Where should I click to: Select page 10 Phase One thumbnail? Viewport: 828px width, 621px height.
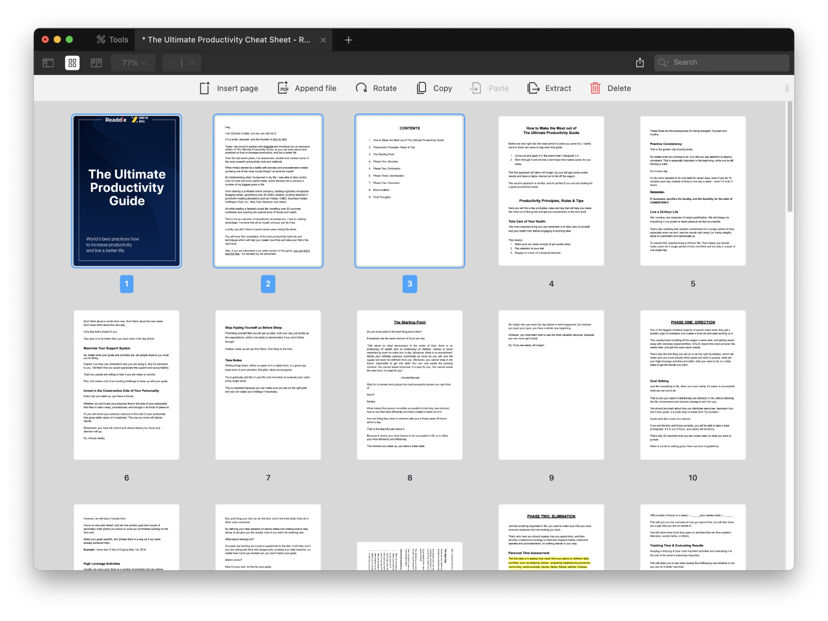693,385
